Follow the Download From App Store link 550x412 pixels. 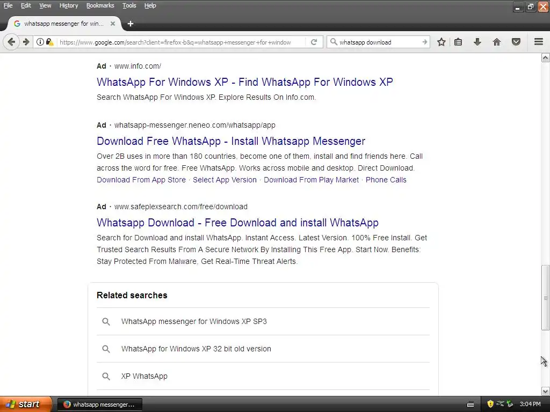(x=141, y=180)
